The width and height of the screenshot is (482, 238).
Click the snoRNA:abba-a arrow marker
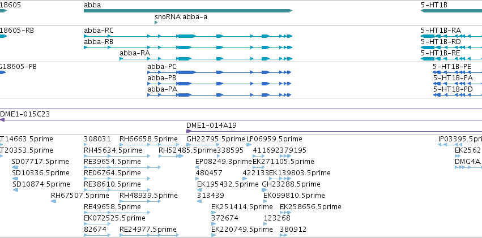156,23
